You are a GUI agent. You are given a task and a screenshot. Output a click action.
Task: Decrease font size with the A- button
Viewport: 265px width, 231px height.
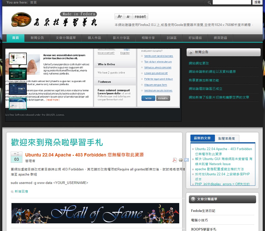128,17
